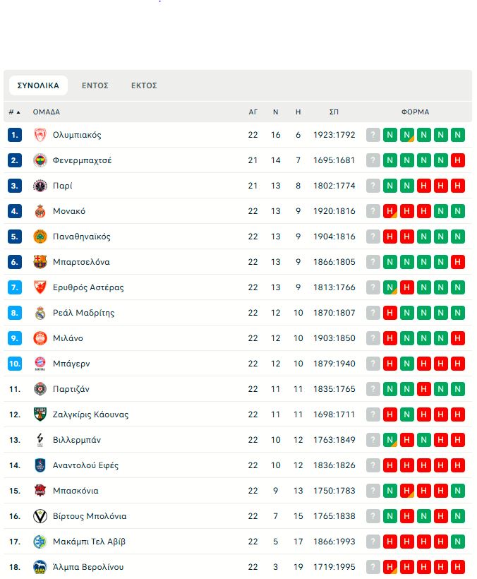Click the Fenerbahçe team crest
Screen dimensions: 477x579
point(40,160)
